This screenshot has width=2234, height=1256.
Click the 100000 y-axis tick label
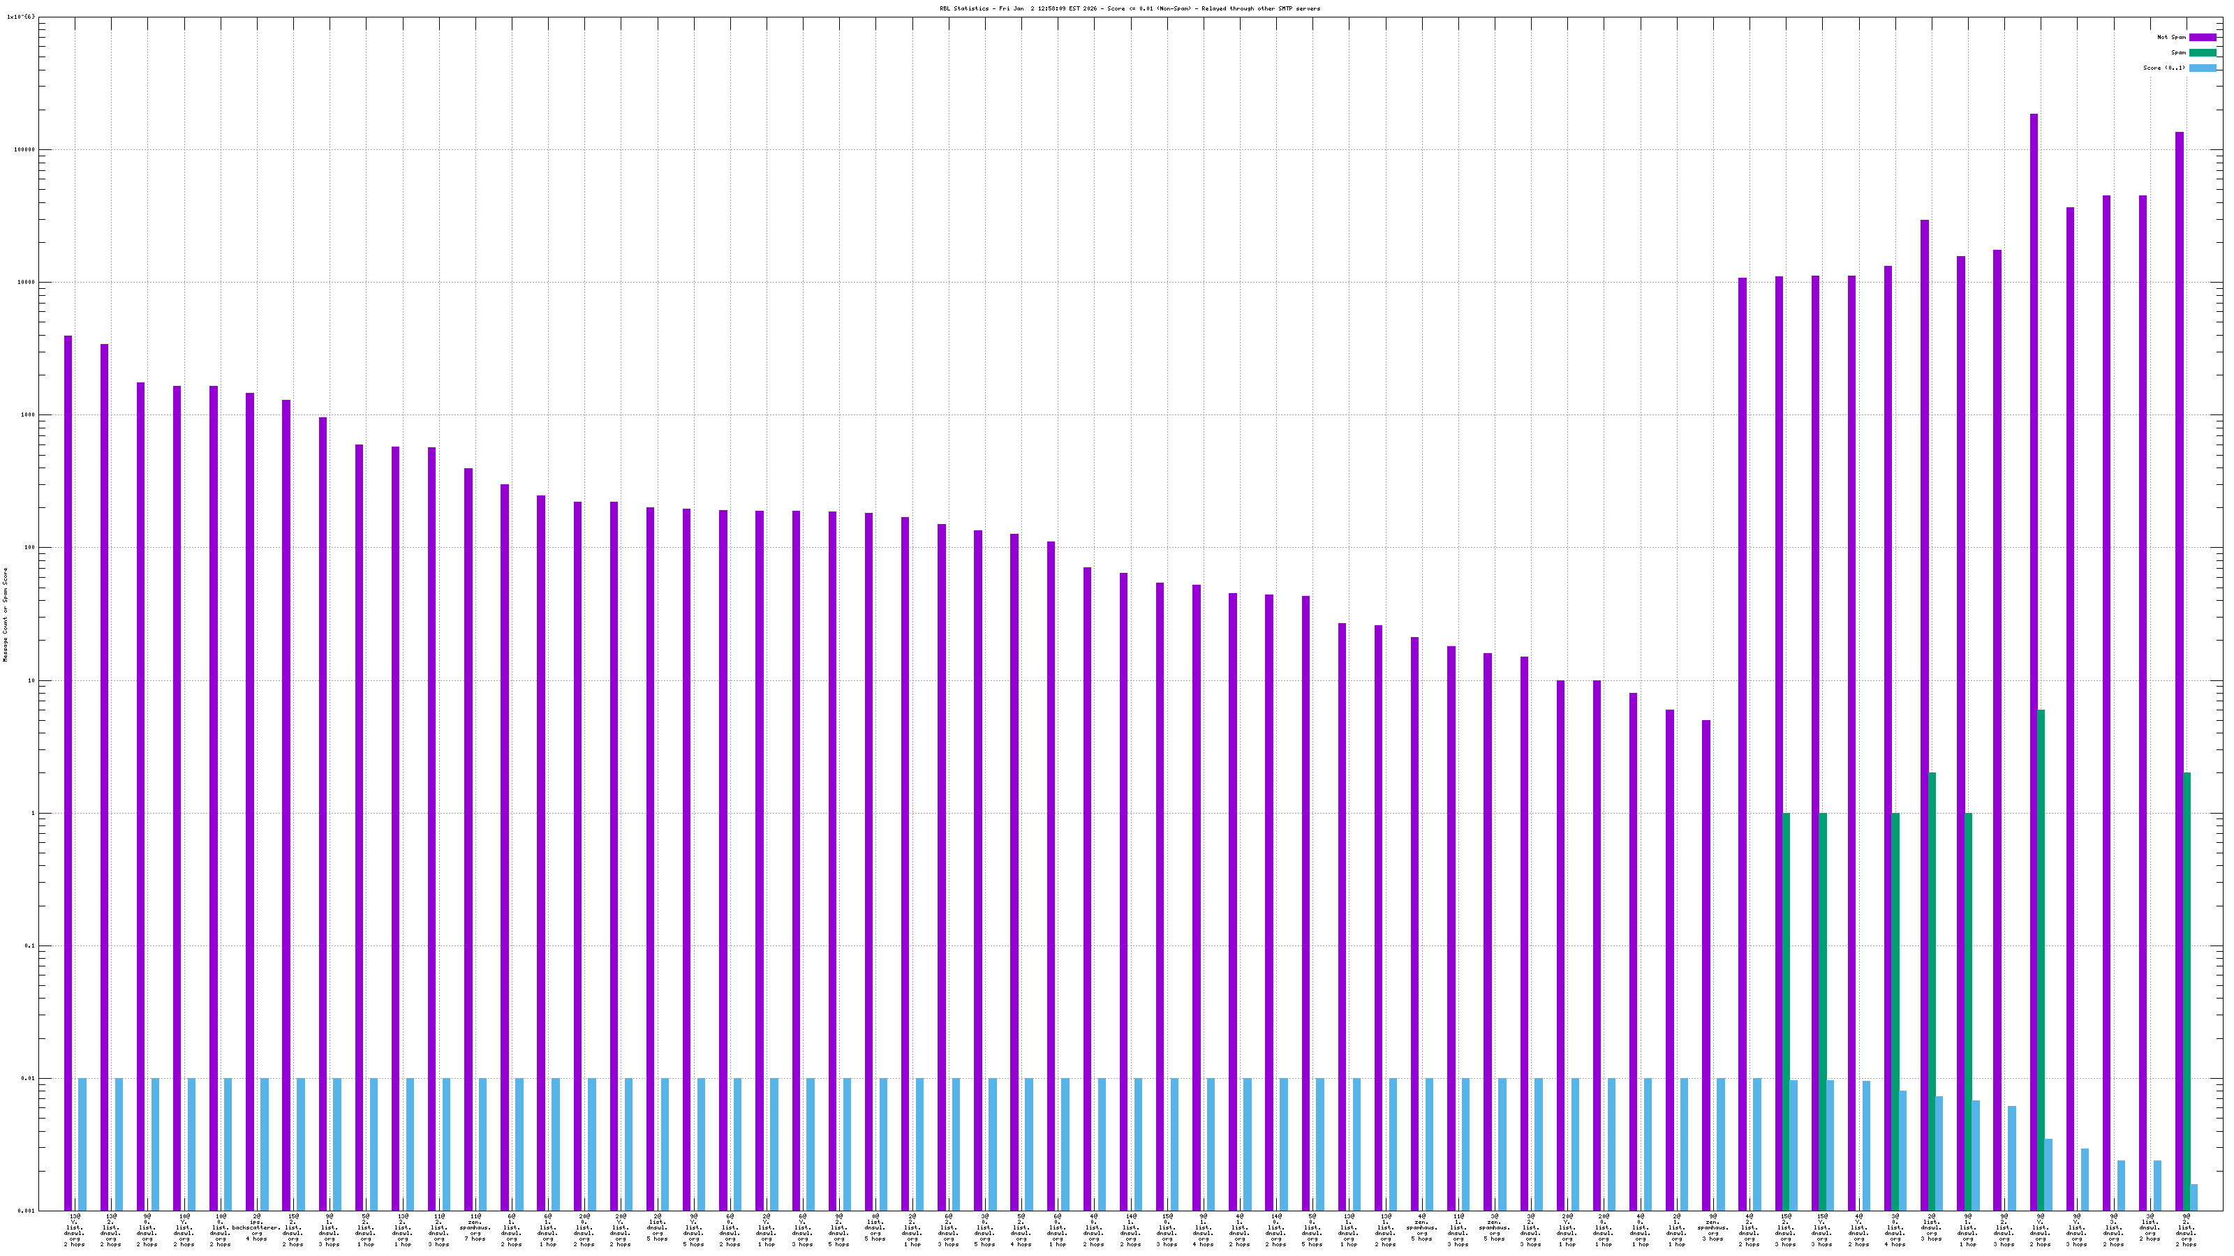(x=24, y=149)
